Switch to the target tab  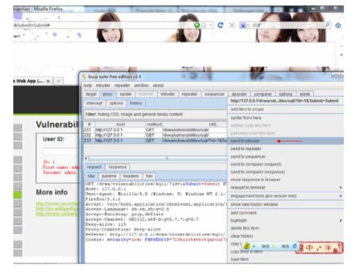[91, 94]
